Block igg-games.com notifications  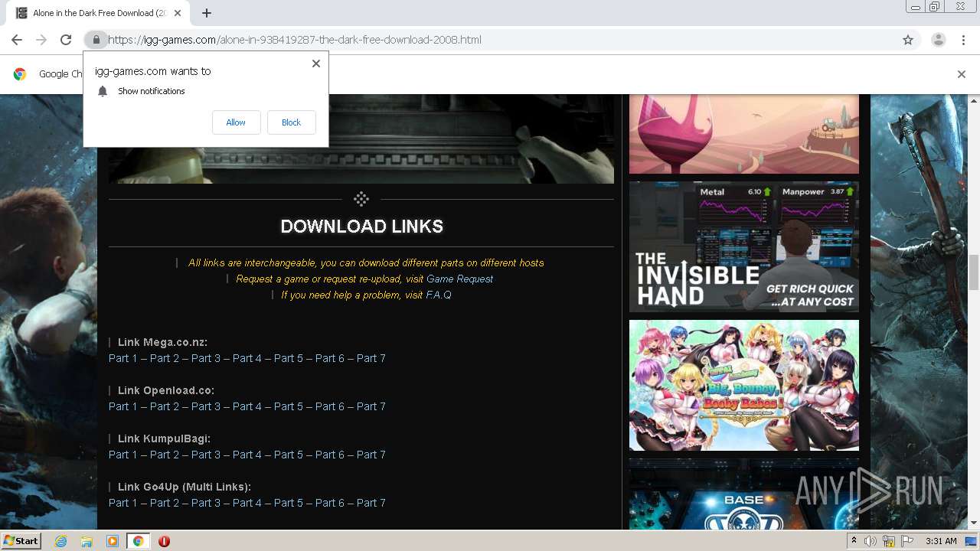point(291,122)
